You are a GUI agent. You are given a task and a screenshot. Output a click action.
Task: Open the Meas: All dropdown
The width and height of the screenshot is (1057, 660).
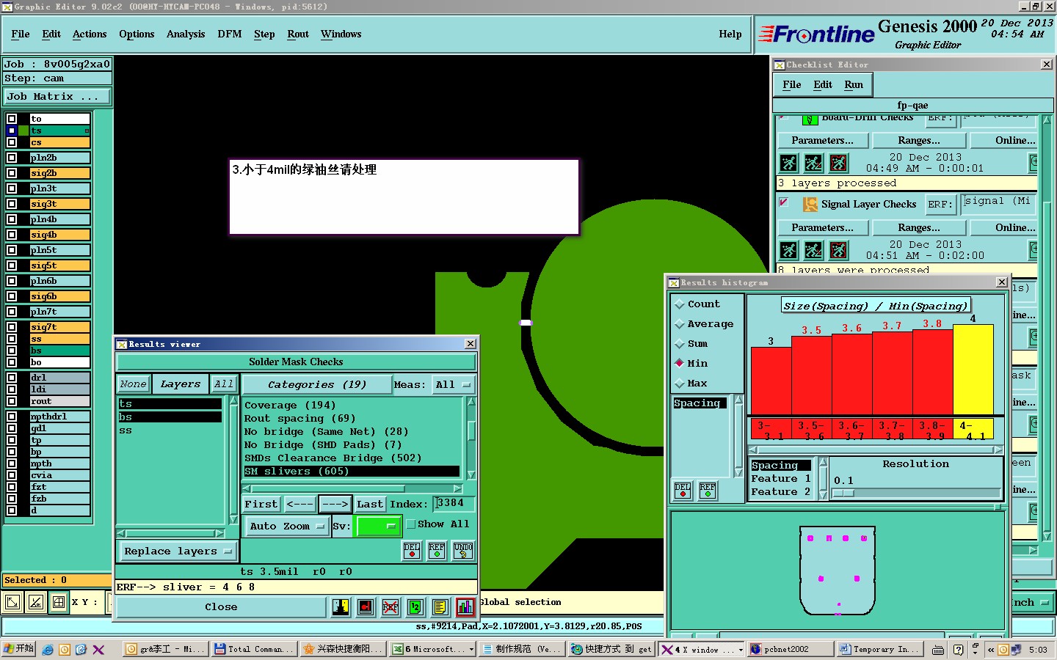pos(454,385)
